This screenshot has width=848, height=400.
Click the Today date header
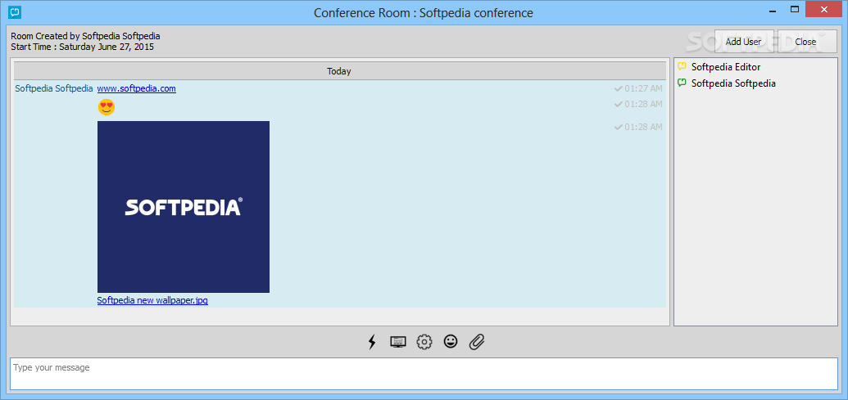click(x=340, y=71)
